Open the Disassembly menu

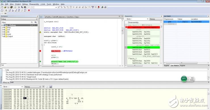(34, 4)
